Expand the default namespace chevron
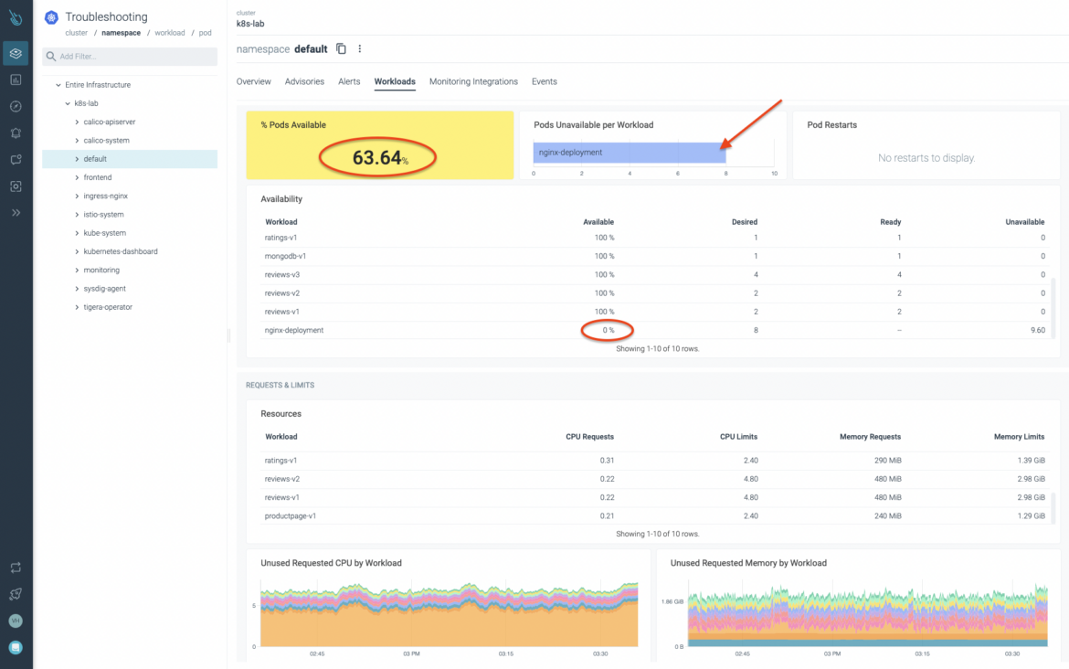Image resolution: width=1069 pixels, height=669 pixels. point(77,159)
